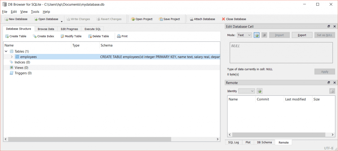
Task: Click the Open Project toolbar button
Action: (142, 19)
